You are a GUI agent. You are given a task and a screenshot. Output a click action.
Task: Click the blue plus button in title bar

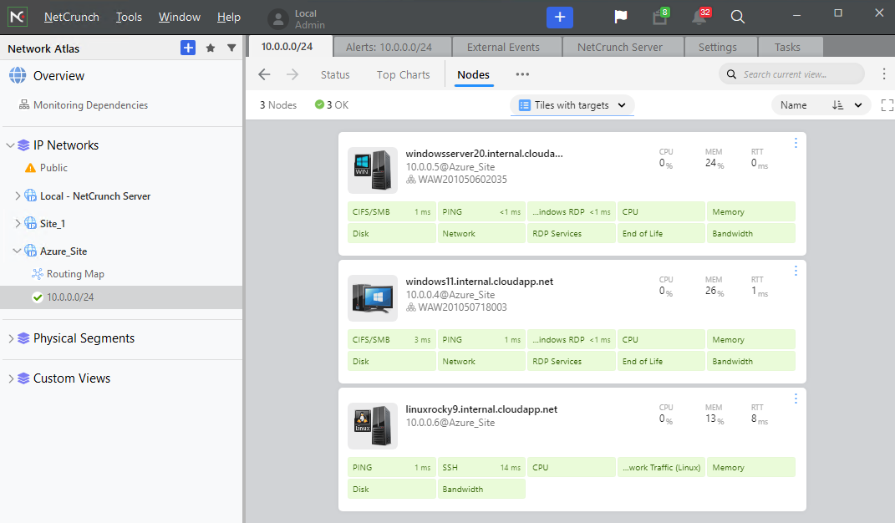559,18
